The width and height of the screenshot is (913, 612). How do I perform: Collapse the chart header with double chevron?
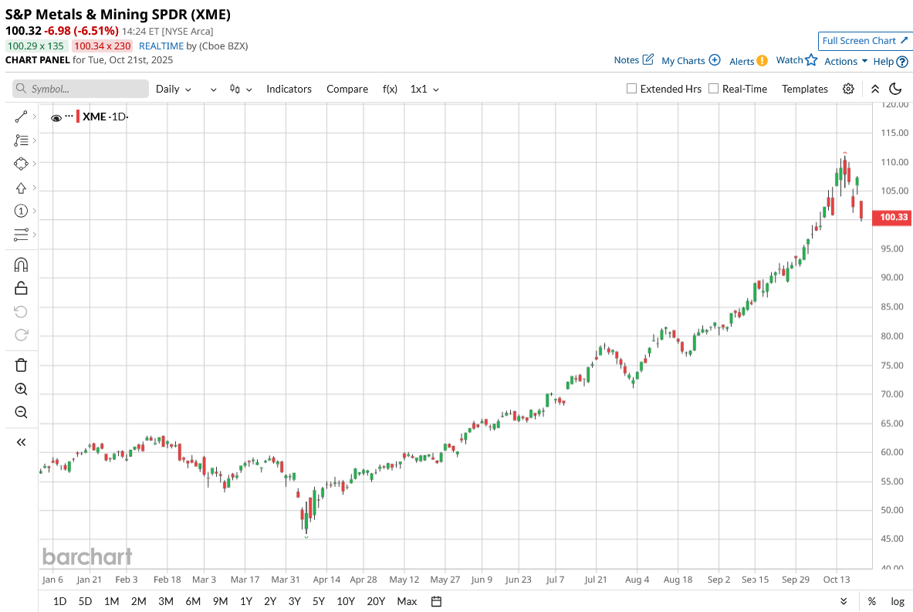point(875,89)
